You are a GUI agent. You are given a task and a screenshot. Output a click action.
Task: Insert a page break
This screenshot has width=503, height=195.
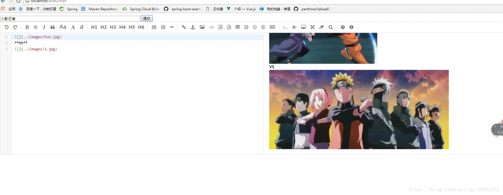[273, 27]
